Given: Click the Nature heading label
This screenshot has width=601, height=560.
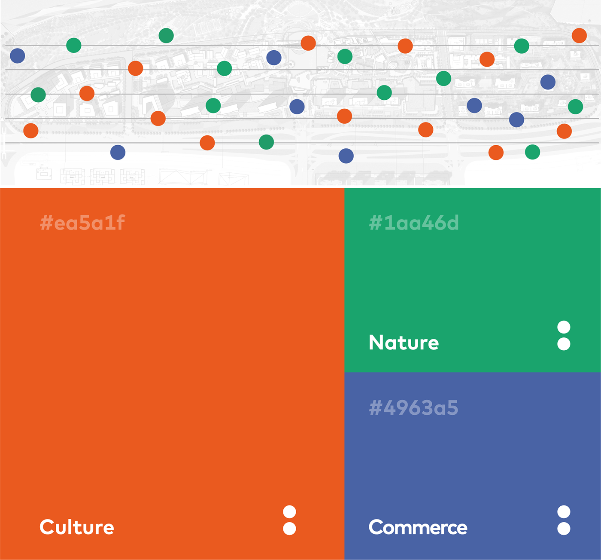Looking at the screenshot, I should pos(404,343).
